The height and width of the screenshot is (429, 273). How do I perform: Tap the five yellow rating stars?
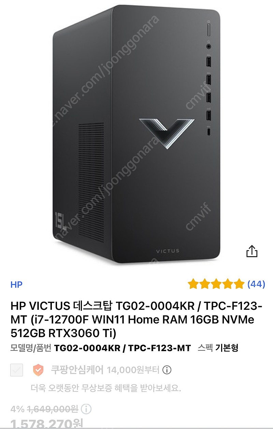pos(216,284)
